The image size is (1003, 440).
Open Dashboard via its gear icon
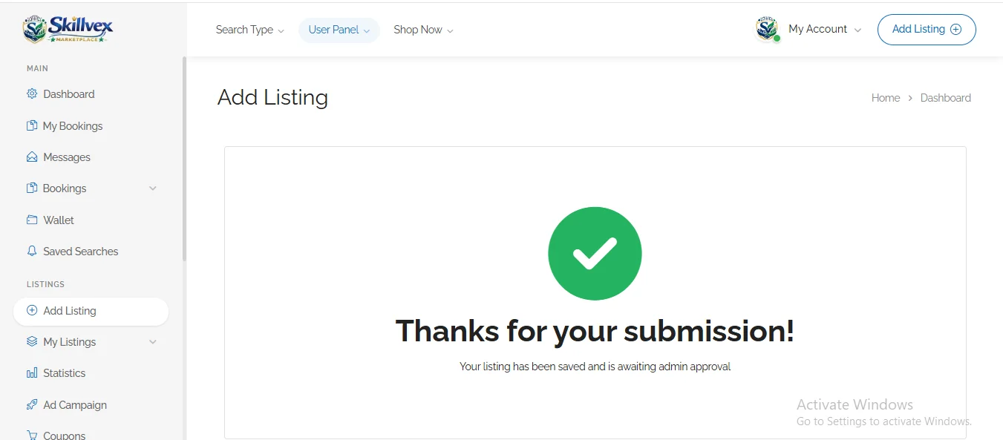32,94
